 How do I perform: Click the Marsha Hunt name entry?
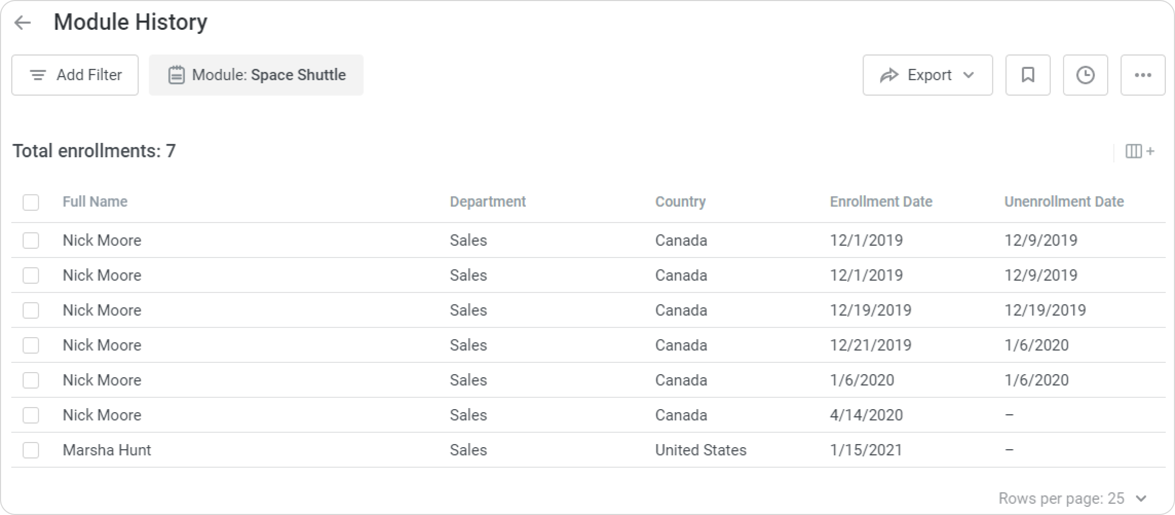(107, 450)
